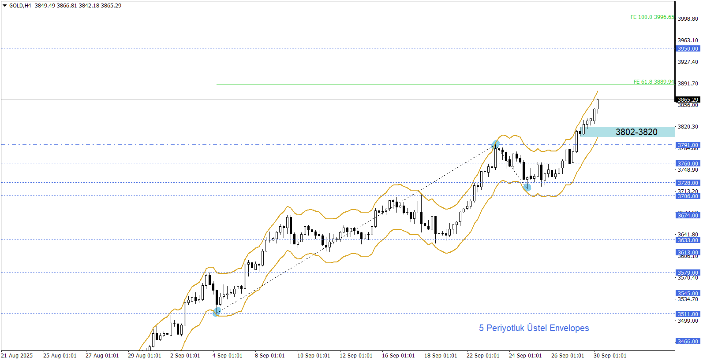Select the cyan 3802-3820 support zone rectangle

(x=627, y=132)
